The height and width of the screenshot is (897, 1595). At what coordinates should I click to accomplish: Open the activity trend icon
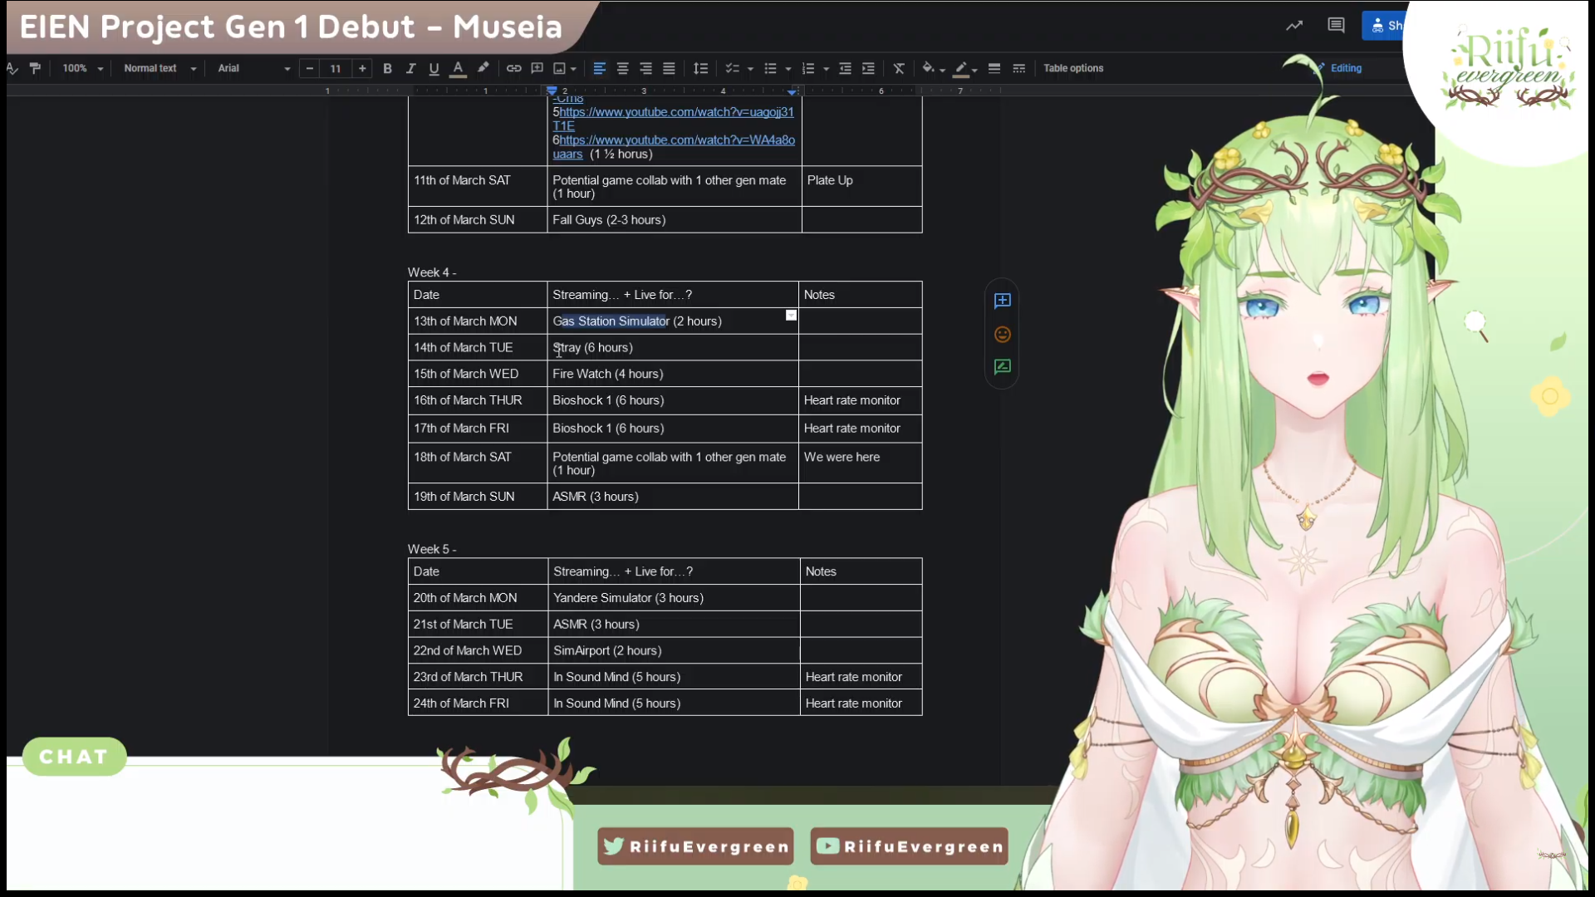click(x=1294, y=26)
